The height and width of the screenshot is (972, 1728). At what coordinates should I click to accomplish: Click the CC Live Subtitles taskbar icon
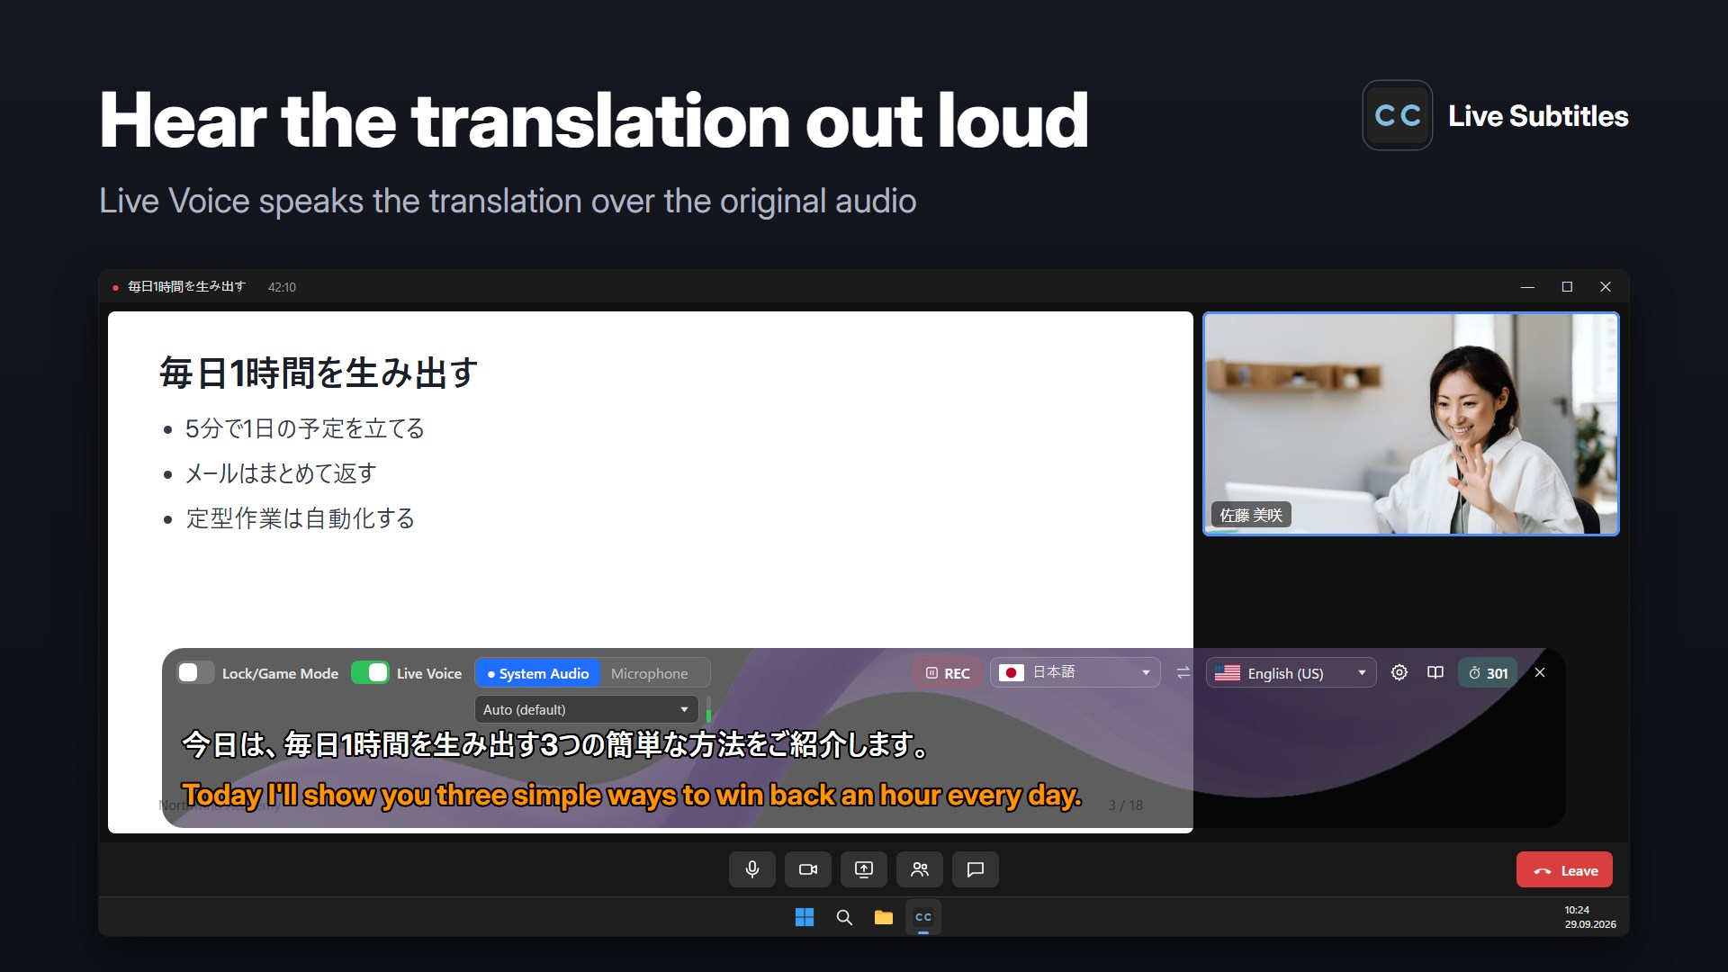tap(923, 917)
